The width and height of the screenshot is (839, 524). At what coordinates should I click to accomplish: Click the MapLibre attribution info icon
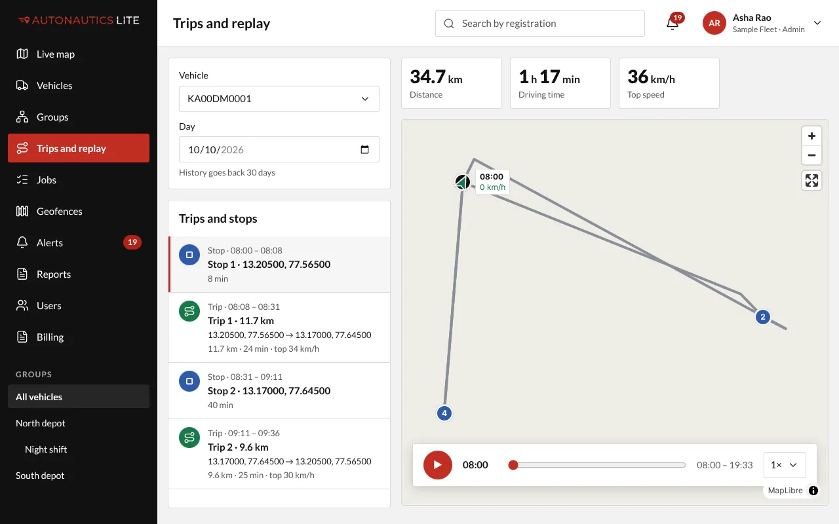point(813,491)
